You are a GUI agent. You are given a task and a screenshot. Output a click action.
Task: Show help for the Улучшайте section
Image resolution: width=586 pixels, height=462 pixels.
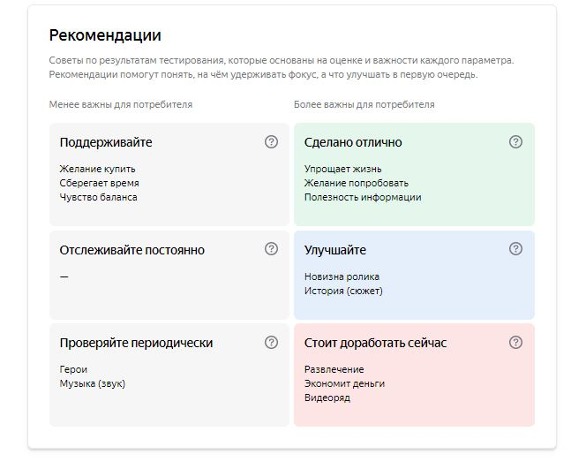(x=515, y=249)
